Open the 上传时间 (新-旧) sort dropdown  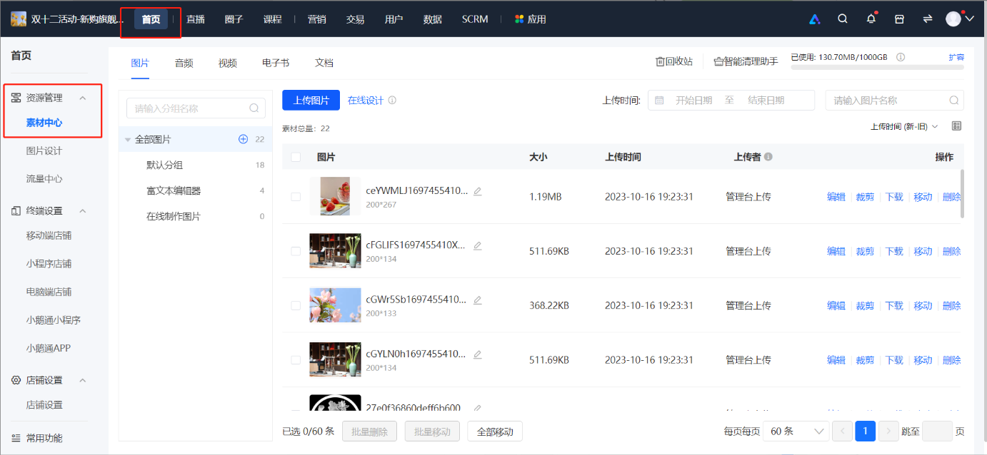pyautogui.click(x=903, y=125)
